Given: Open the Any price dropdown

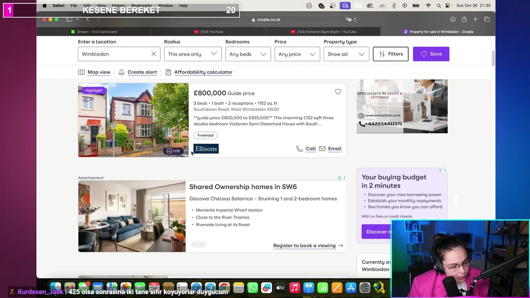Looking at the screenshot, I should 297,54.
